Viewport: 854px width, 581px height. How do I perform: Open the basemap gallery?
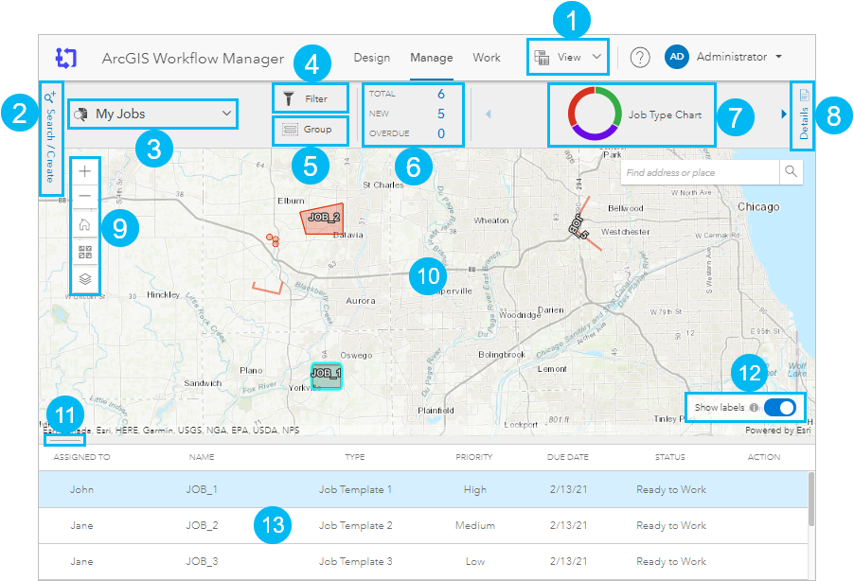(85, 251)
